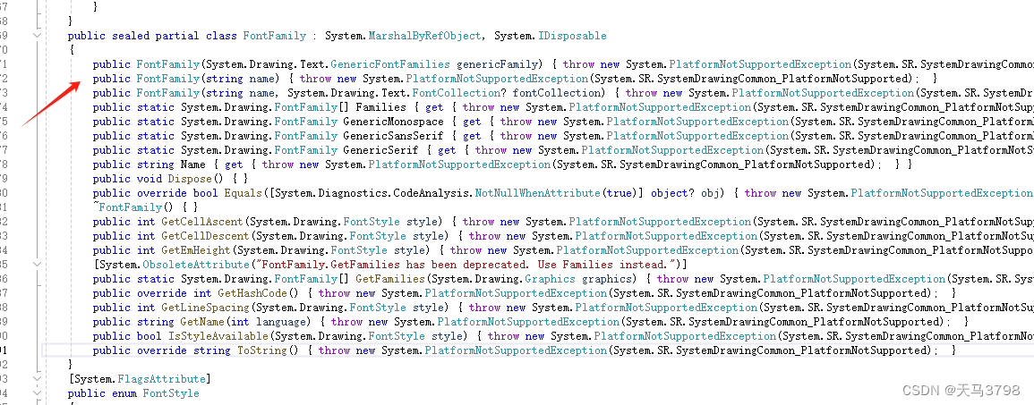Click the GenericFontFamilies type name
The height and width of the screenshot is (405, 1034).
390,64
